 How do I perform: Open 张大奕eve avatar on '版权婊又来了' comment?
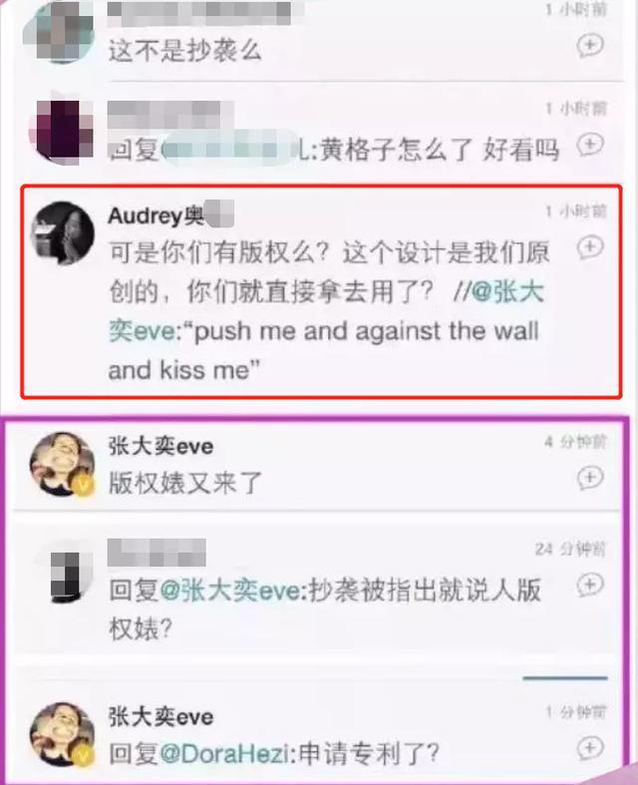tap(62, 464)
